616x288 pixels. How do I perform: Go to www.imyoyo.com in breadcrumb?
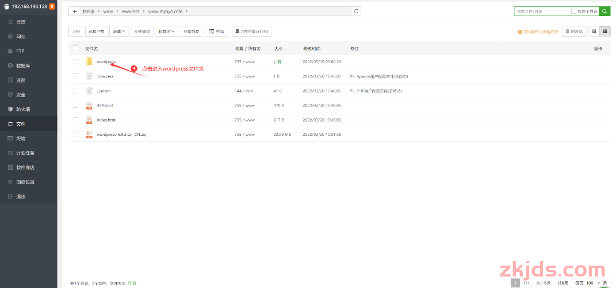click(165, 11)
